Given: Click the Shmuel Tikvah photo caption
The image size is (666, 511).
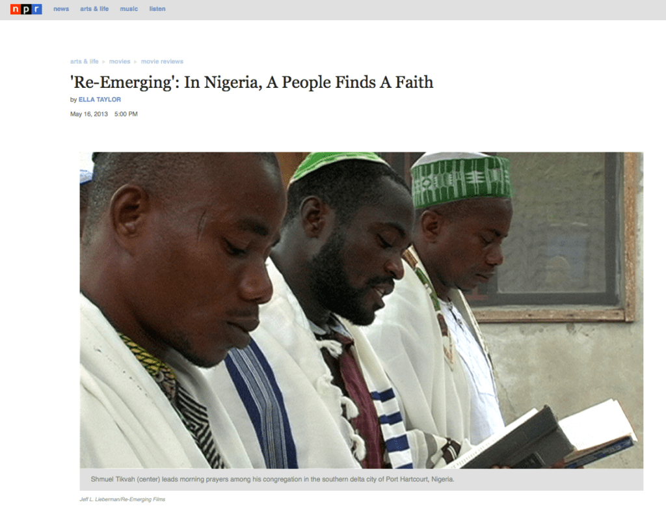Looking at the screenshot, I should click(x=273, y=479).
